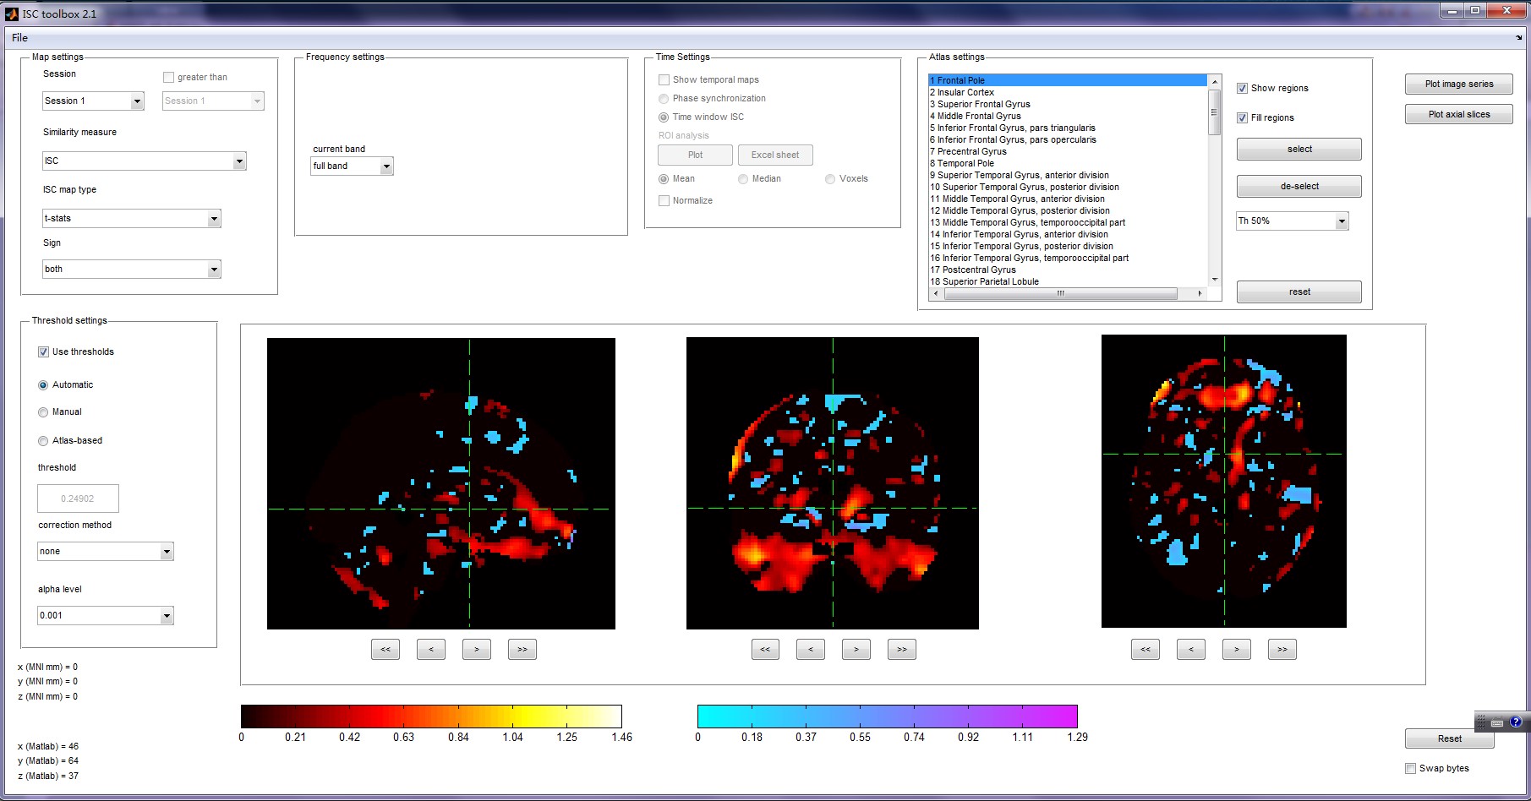This screenshot has height=801, width=1531.
Task: Advance one slice in coronal view
Action: [x=856, y=650]
